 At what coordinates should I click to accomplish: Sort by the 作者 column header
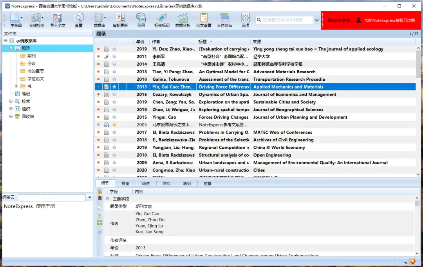pos(173,41)
